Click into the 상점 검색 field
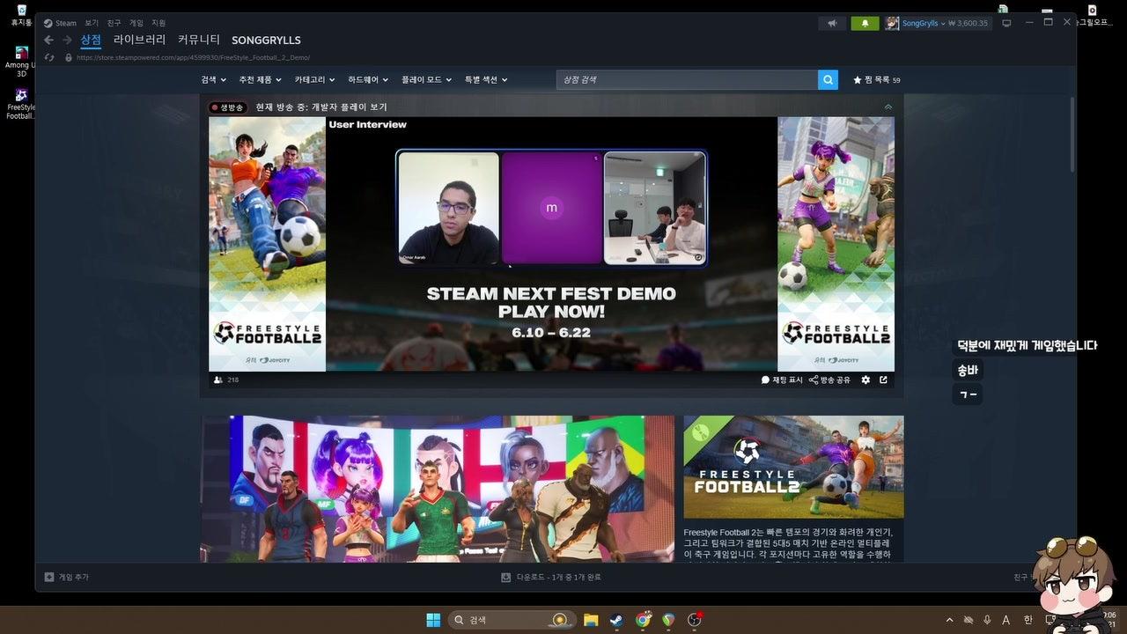Screen dimensions: 1127x634 point(687,80)
